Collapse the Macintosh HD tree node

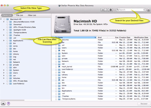coord(1,19)
